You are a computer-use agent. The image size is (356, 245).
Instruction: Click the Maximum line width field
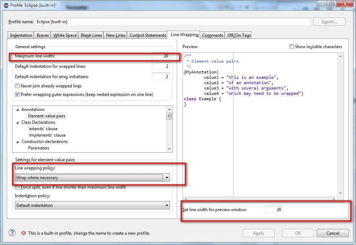tap(161, 56)
